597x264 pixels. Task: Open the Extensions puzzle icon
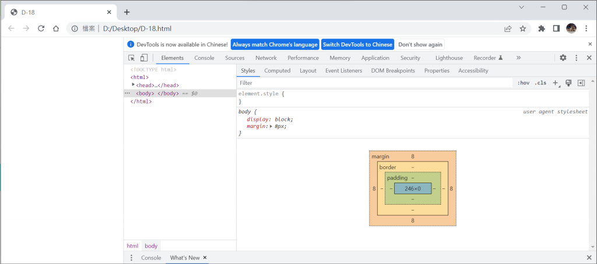[x=542, y=28]
